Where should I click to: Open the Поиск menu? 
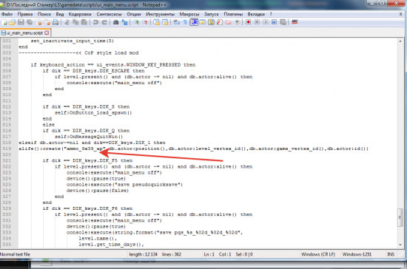(44, 14)
